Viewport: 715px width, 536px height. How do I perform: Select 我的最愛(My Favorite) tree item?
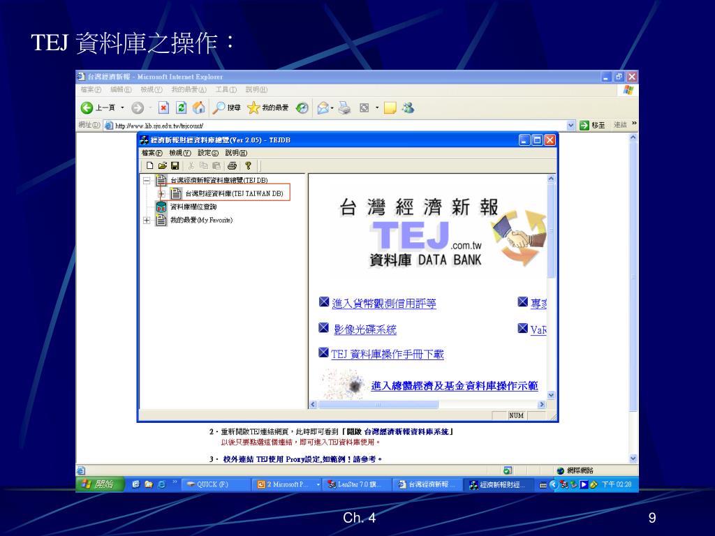pos(201,220)
